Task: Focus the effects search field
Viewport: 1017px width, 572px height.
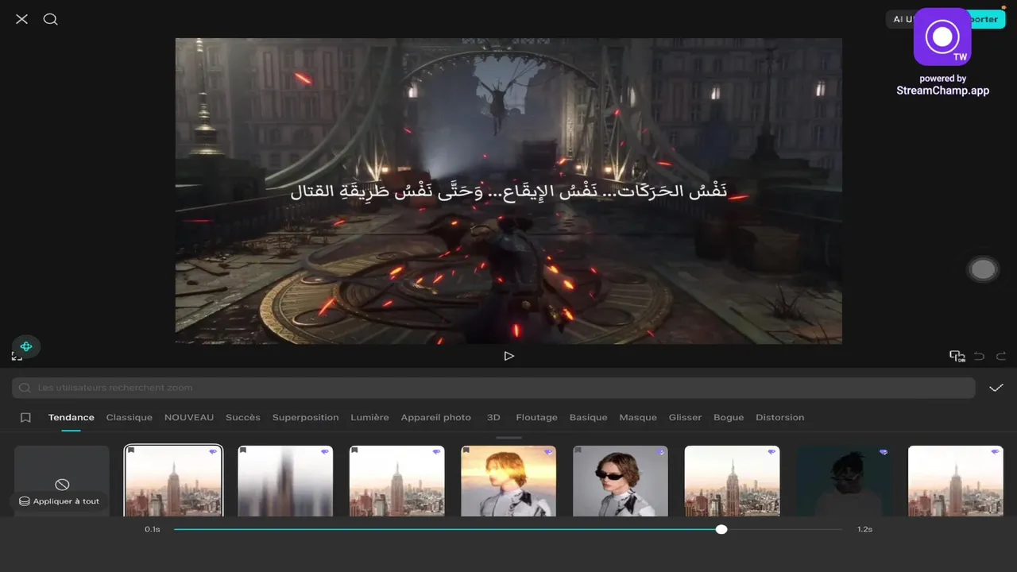Action: (493, 388)
